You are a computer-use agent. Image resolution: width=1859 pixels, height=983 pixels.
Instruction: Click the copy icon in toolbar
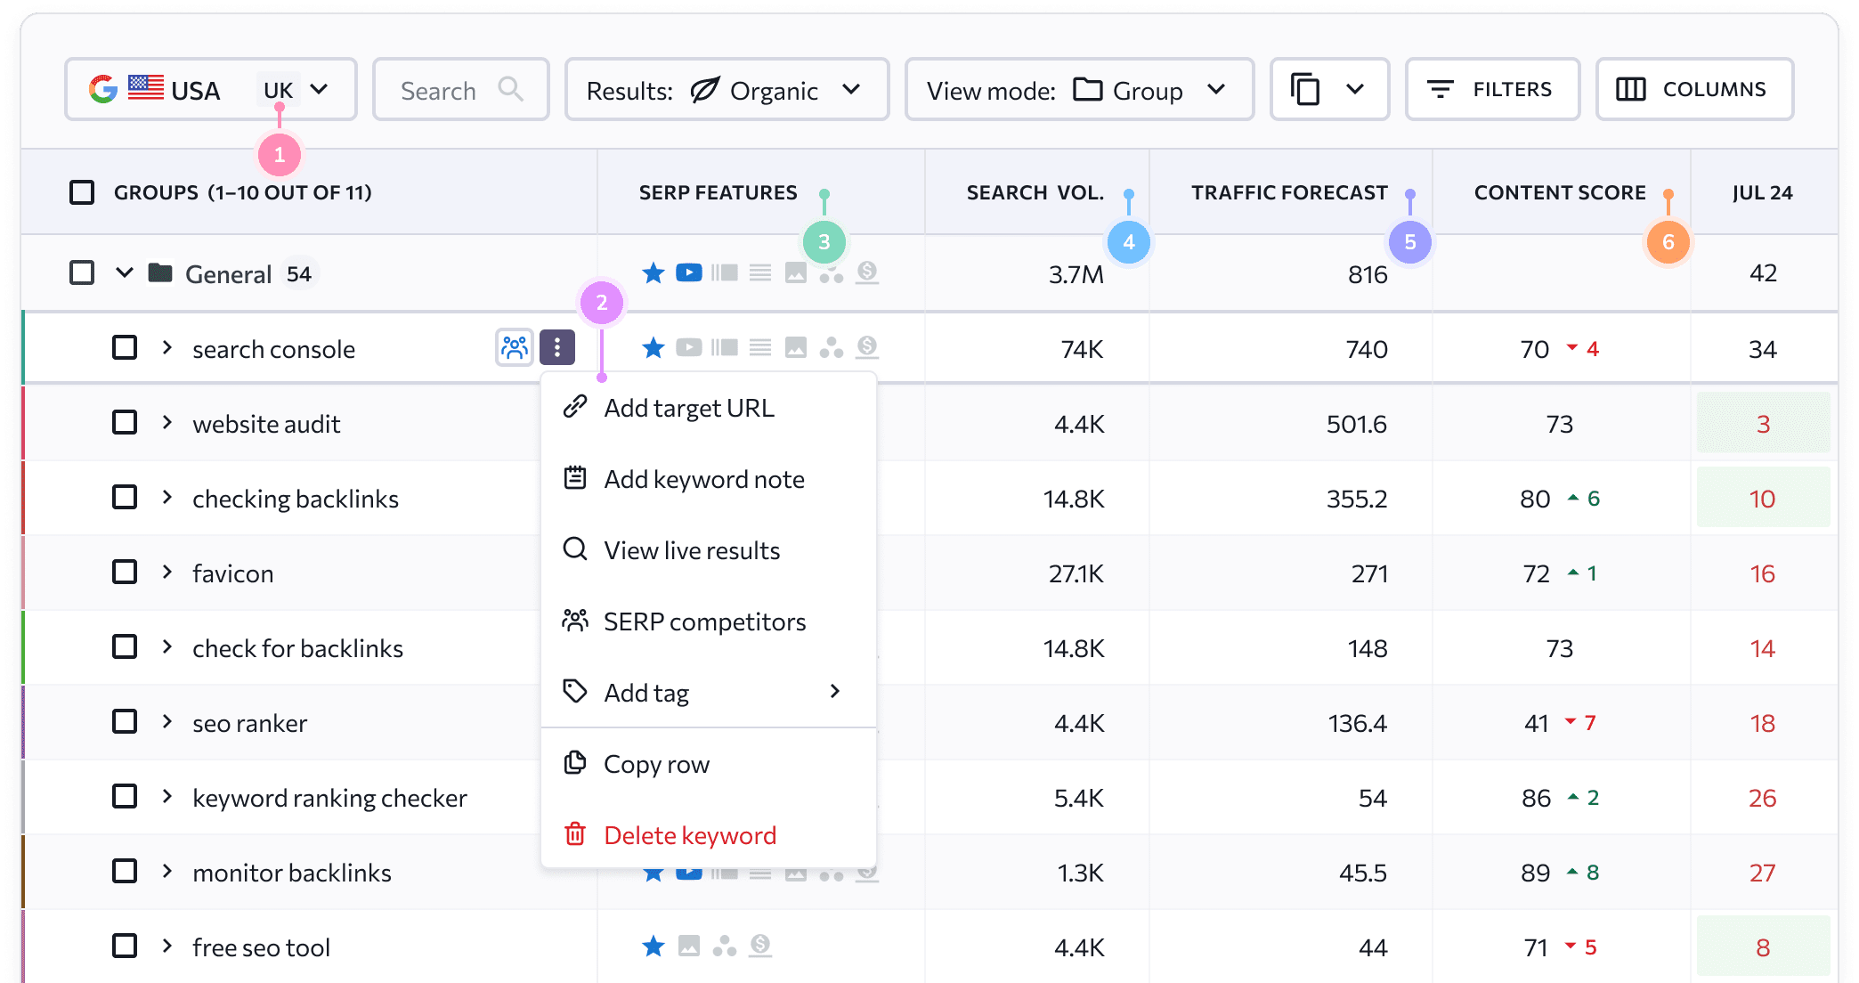[x=1305, y=89]
